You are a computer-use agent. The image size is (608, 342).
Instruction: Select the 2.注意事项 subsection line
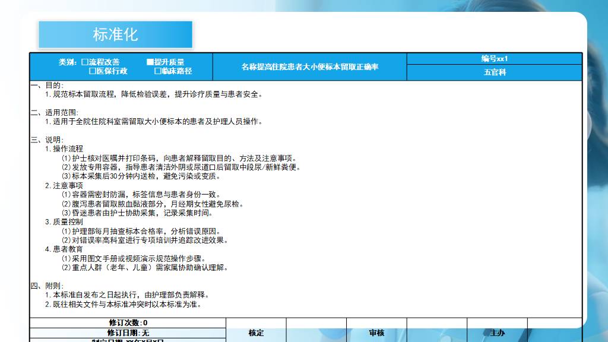[64, 185]
